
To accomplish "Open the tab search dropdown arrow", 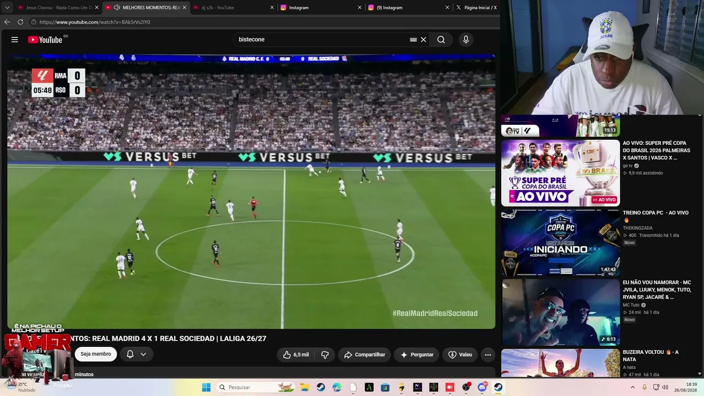I will [7, 8].
